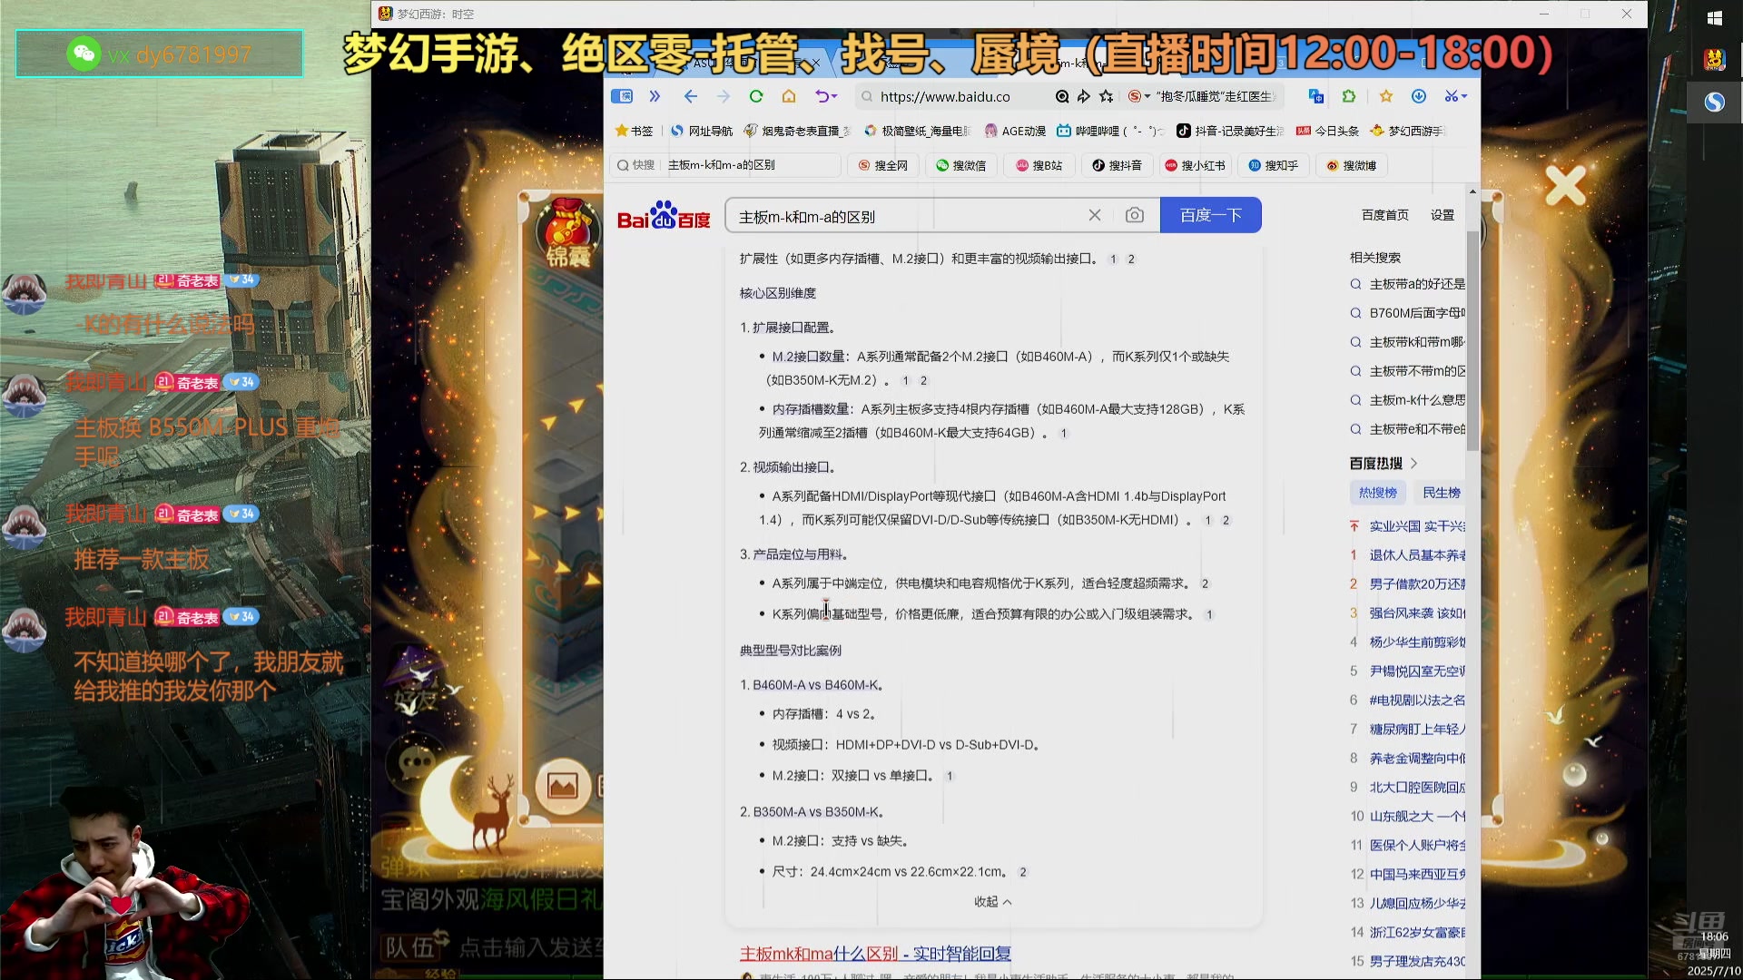Open the 今日头条 bookmark
Image resolution: width=1743 pixels, height=980 pixels.
coord(1328,131)
